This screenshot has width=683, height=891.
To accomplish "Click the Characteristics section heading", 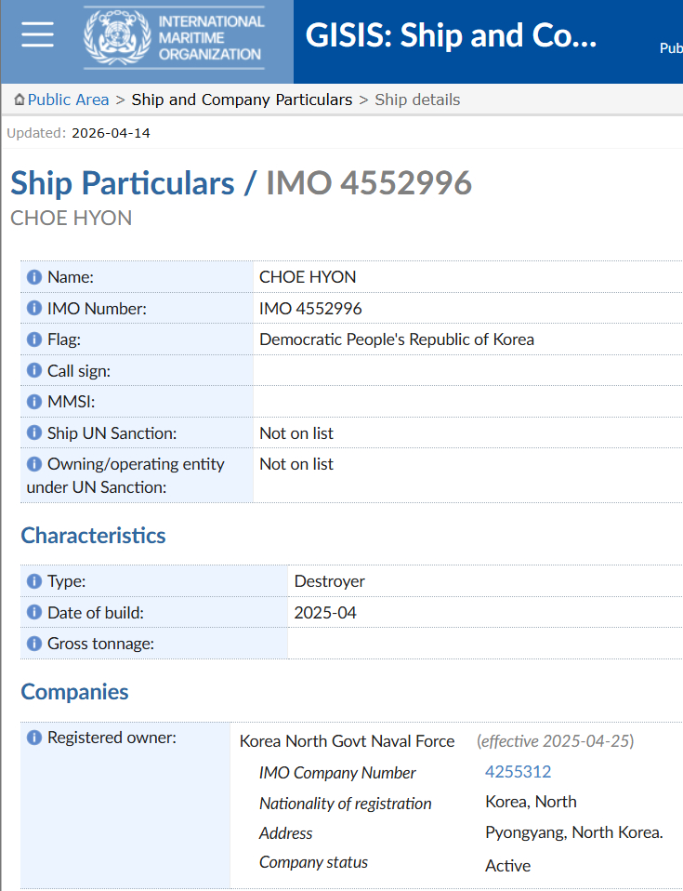I will point(93,536).
